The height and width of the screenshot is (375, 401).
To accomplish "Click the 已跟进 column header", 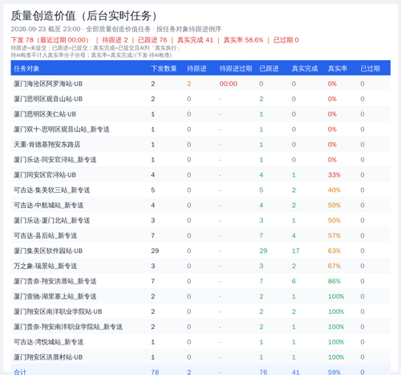I will 269,68.
